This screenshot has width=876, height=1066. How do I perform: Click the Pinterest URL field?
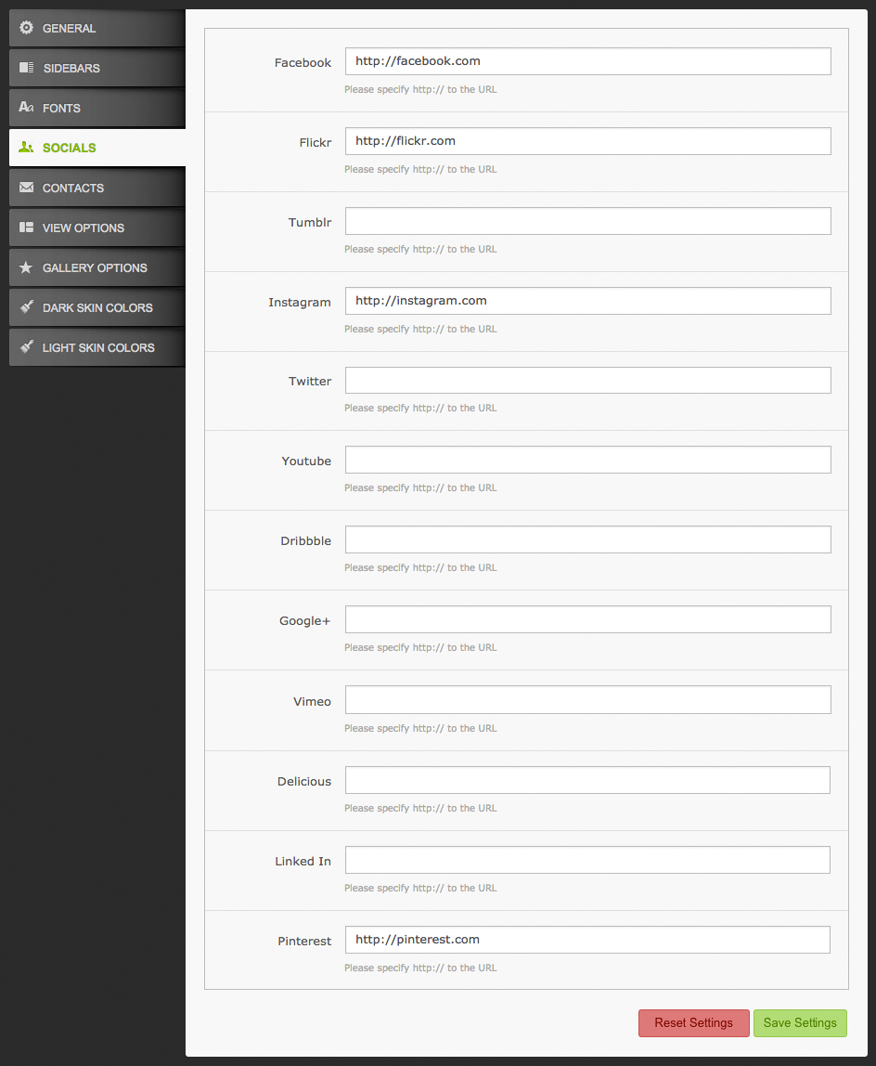coord(587,940)
